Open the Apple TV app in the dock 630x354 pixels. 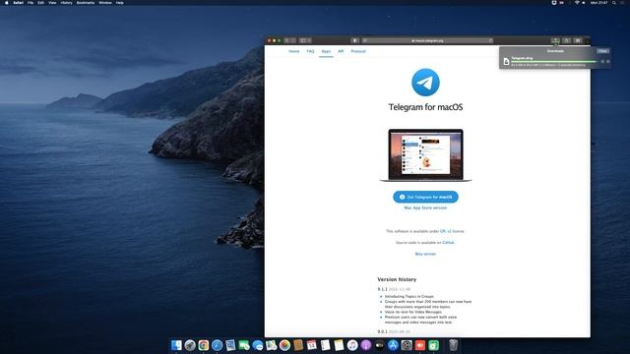pos(380,345)
